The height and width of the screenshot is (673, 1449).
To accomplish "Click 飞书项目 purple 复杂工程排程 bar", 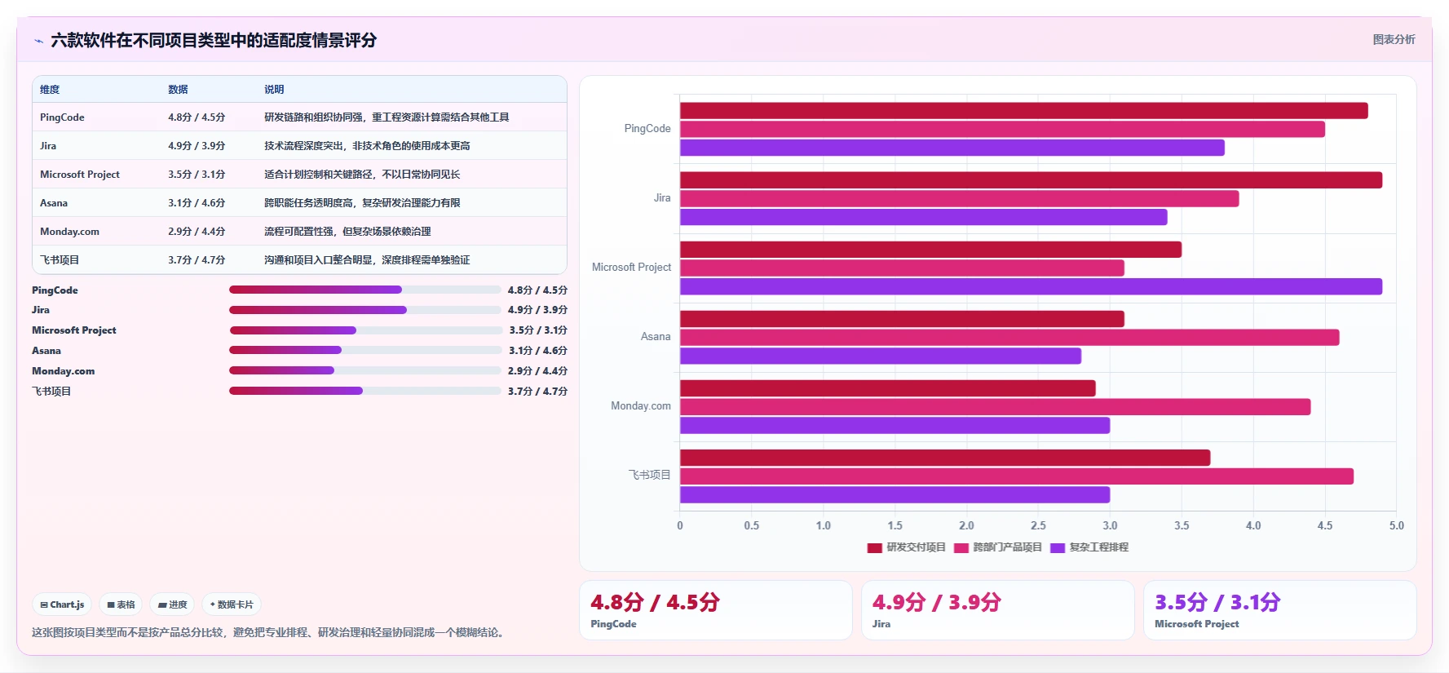I will click(x=895, y=494).
